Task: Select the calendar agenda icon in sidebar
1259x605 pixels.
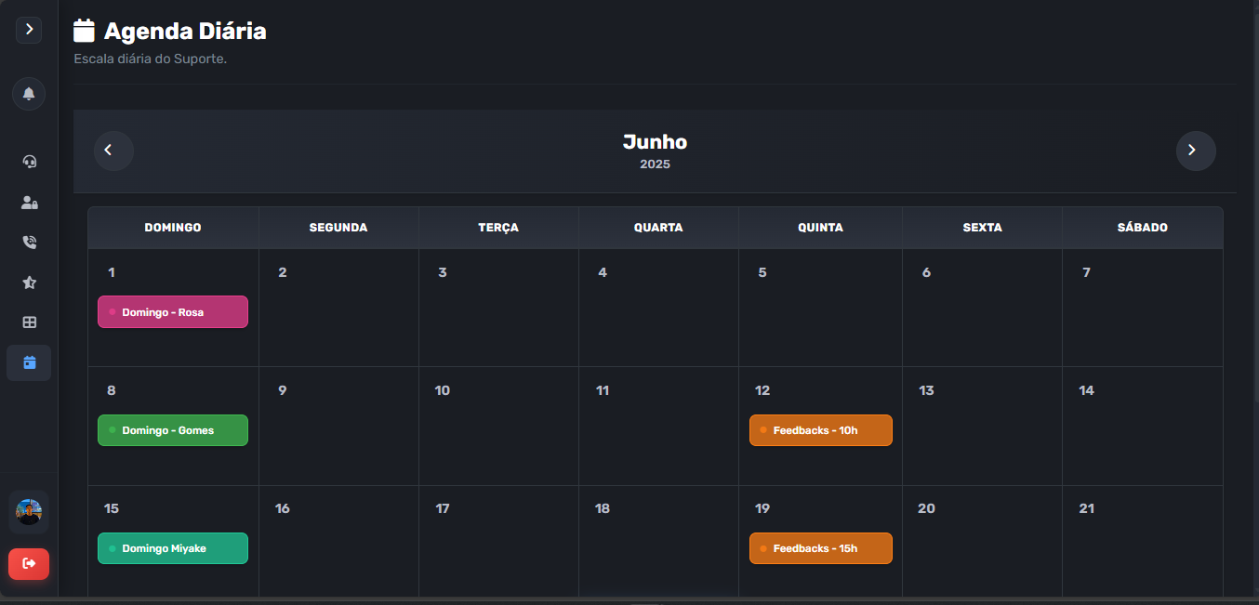Action: coord(29,362)
